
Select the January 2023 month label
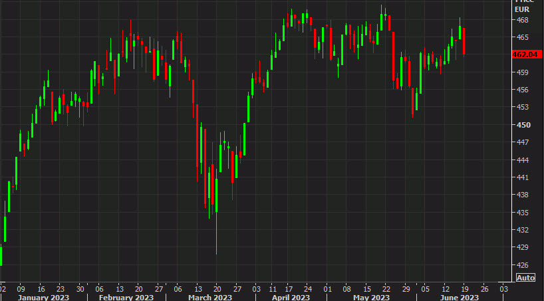click(43, 297)
